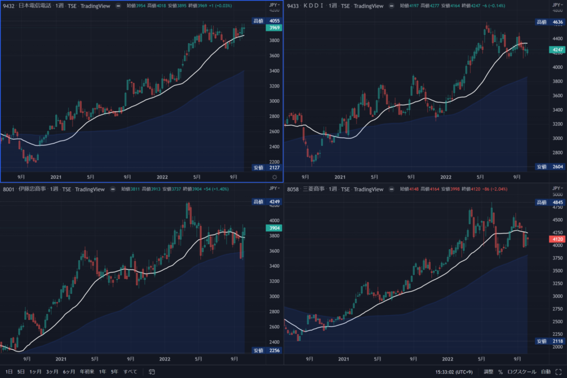The width and height of the screenshot is (567, 378).
Task: Toggle 自動 auto scale
Action: [x=545, y=371]
